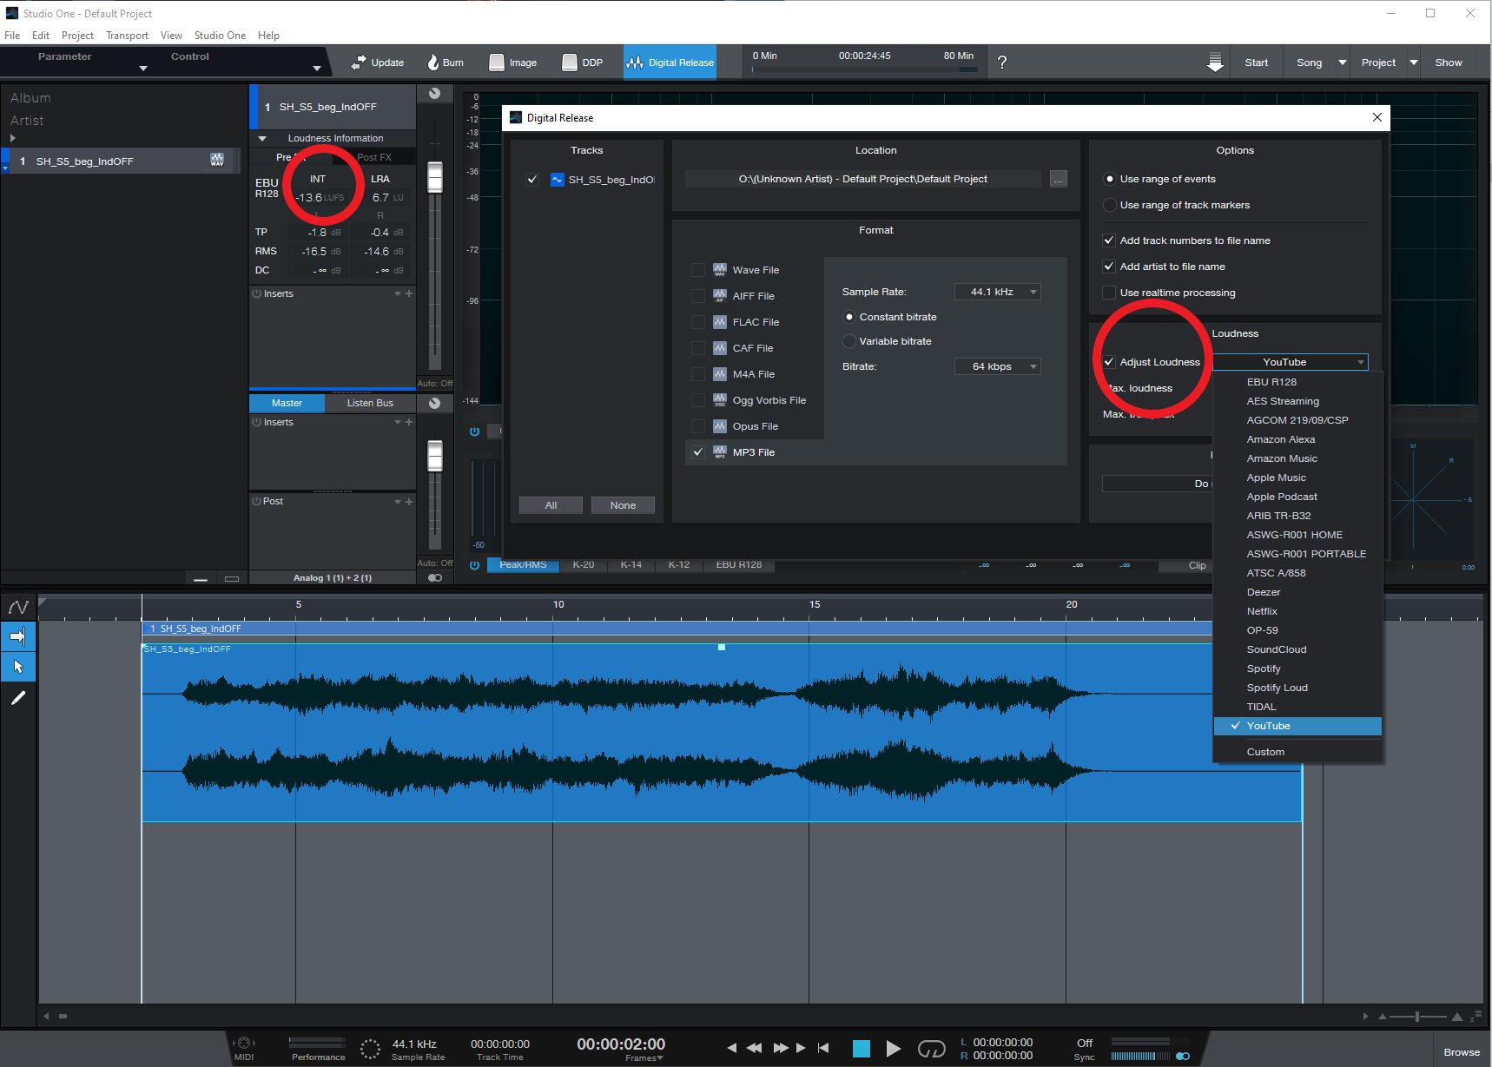This screenshot has width=1492, height=1067.
Task: Open the Studio One menu
Action: tap(220, 36)
